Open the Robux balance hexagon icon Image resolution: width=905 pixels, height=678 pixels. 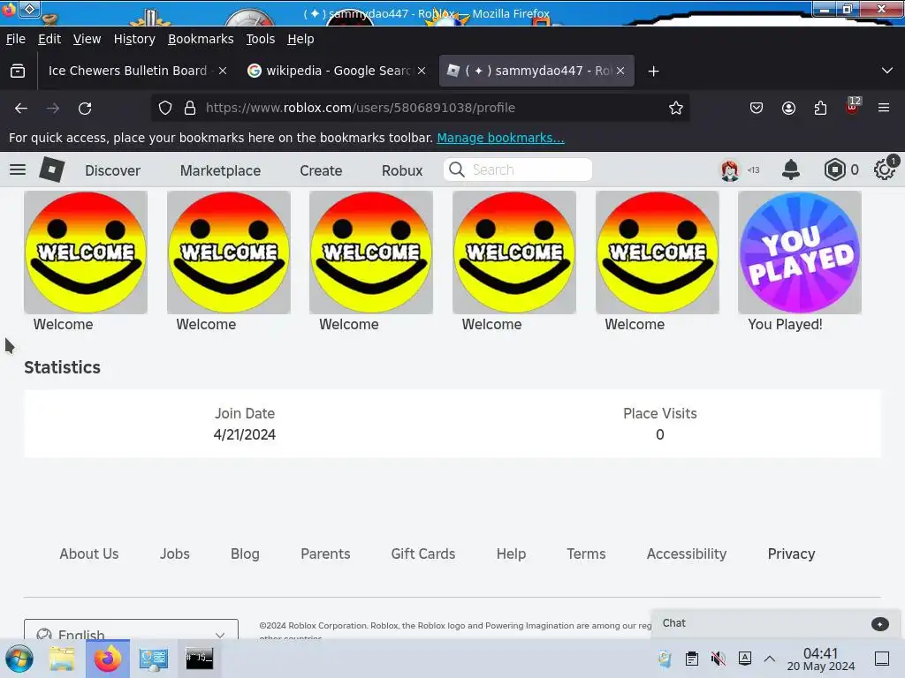point(834,169)
